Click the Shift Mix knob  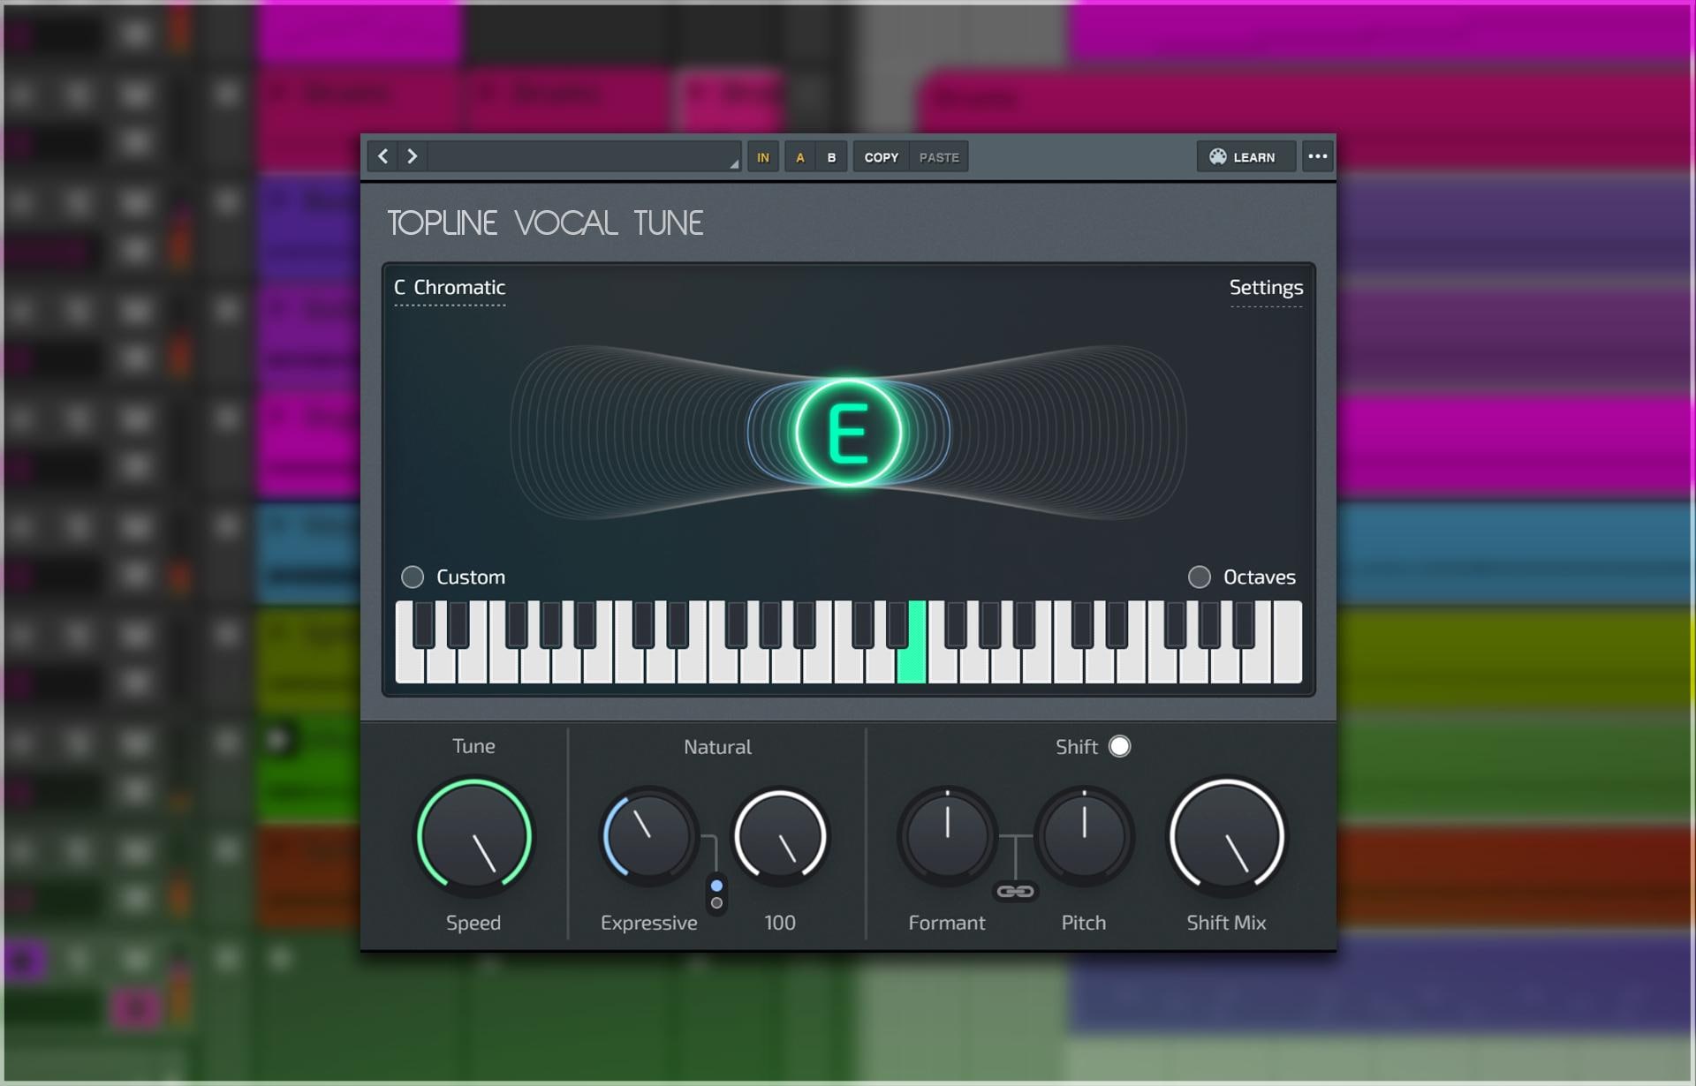(1227, 834)
